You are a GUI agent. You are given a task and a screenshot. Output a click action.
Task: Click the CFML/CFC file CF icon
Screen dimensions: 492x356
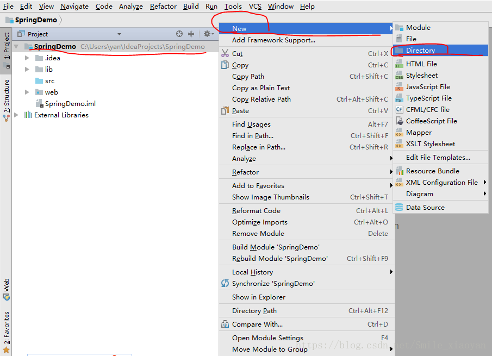tap(399, 109)
